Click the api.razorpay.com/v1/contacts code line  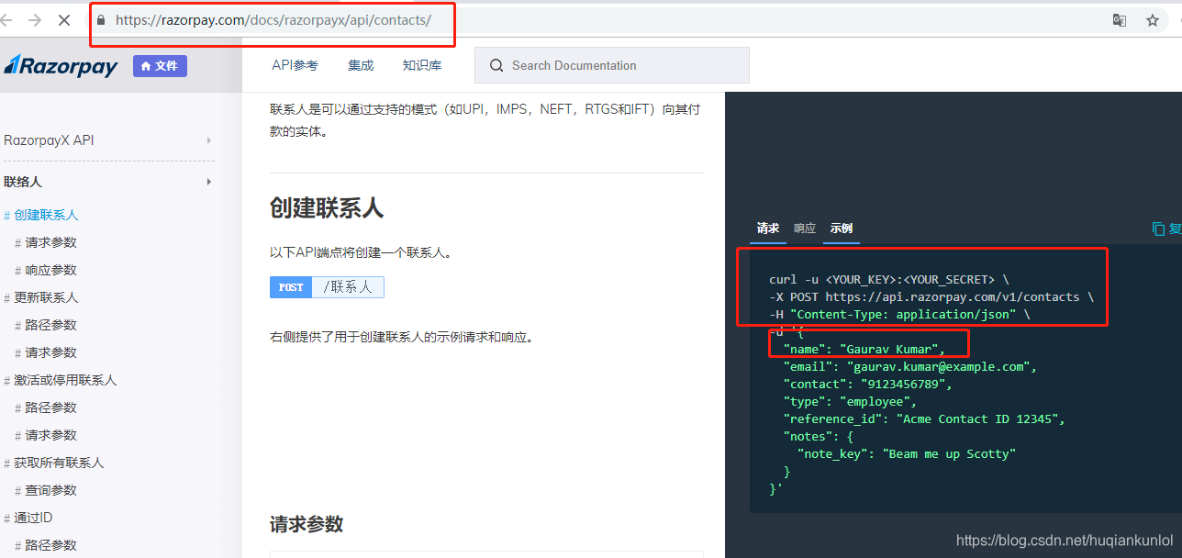pos(931,296)
